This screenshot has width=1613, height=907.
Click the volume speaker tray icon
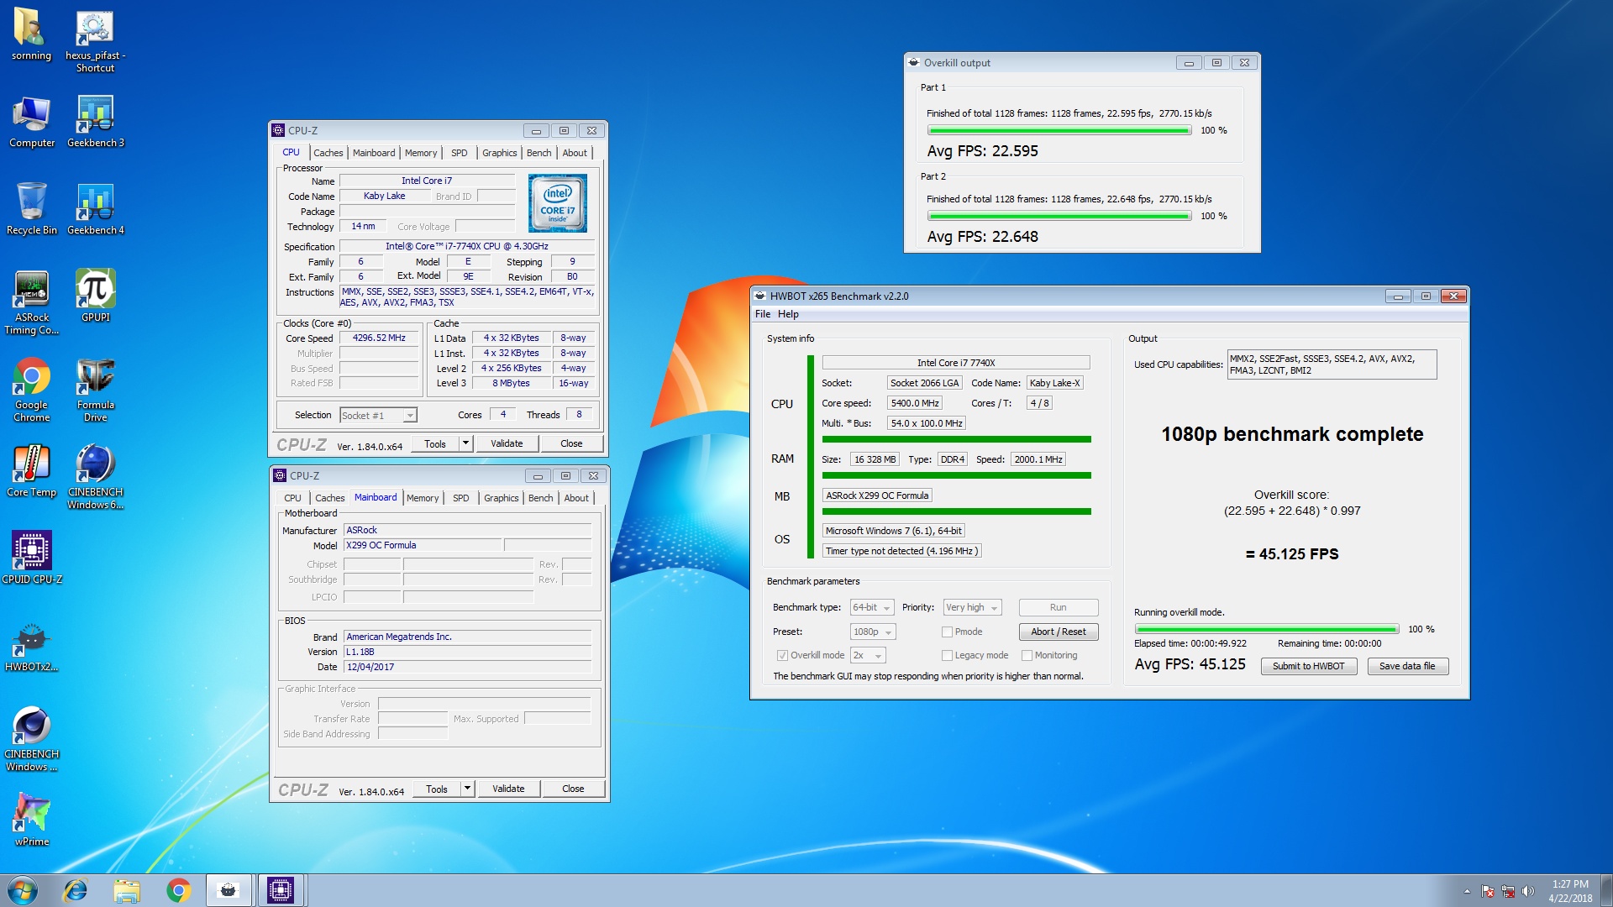(x=1528, y=891)
